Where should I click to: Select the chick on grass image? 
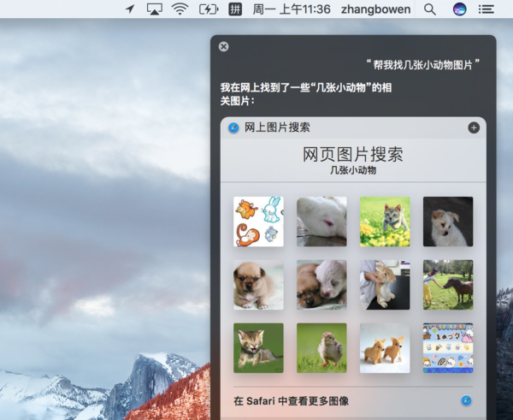pyautogui.click(x=321, y=347)
